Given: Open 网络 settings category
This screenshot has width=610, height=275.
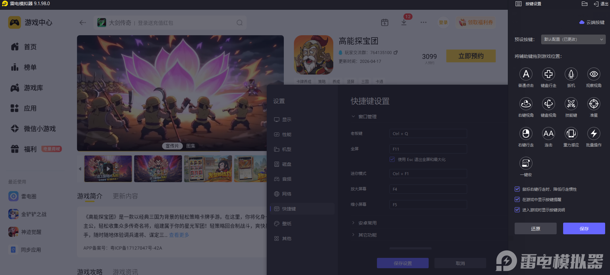Looking at the screenshot, I should pos(302,194).
